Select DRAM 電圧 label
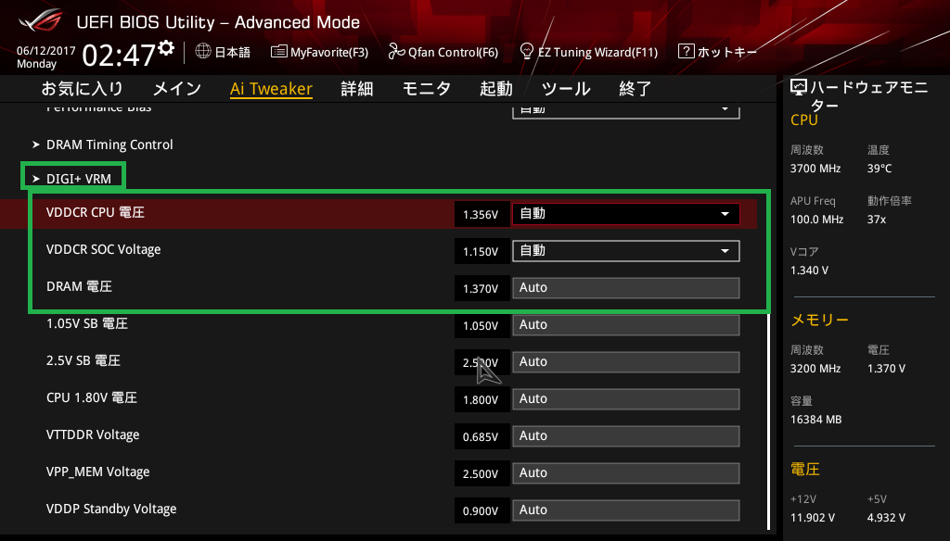This screenshot has width=950, height=541. click(x=80, y=286)
